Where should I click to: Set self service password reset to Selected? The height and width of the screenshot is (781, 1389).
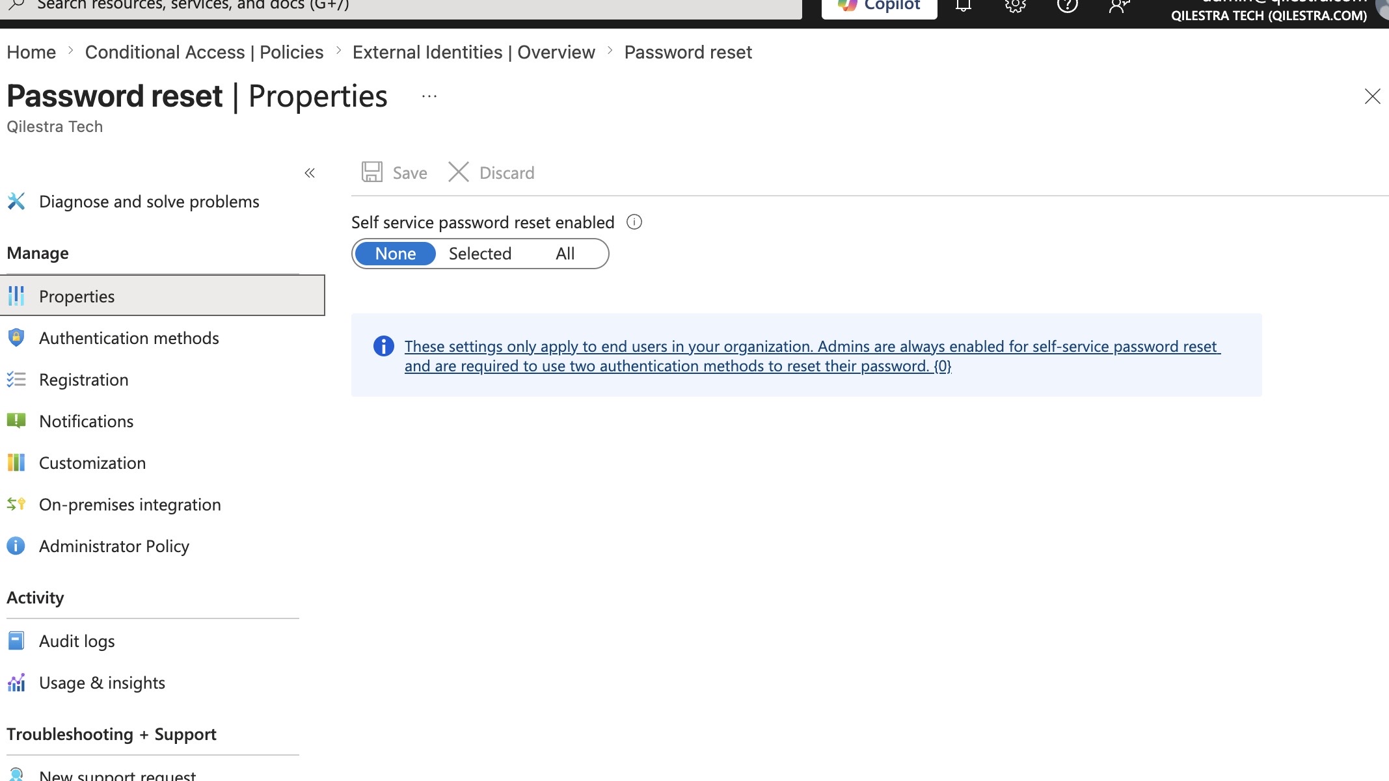coord(480,254)
